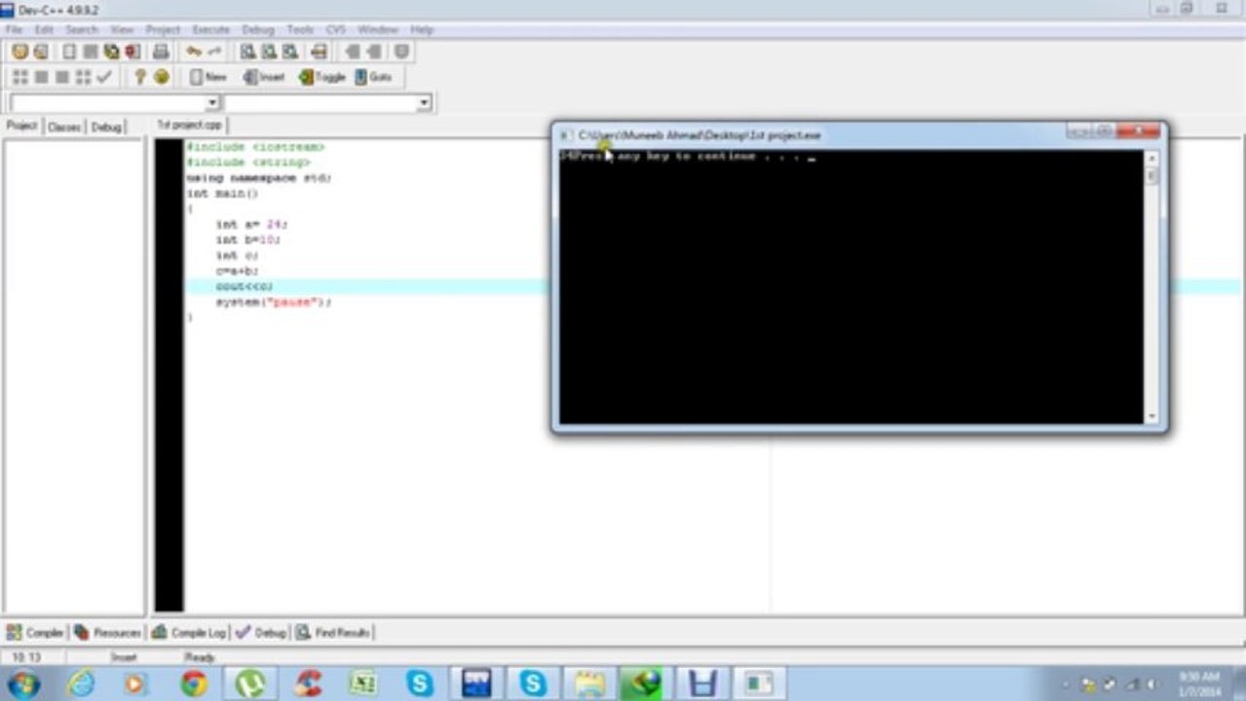Click the Help question mark icon
The height and width of the screenshot is (701, 1246).
click(x=140, y=77)
